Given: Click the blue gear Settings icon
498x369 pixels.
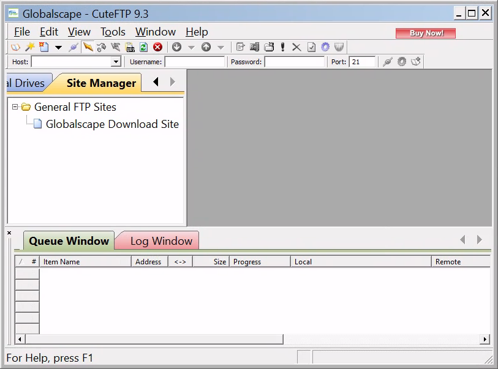Looking at the screenshot, I should pyautogui.click(x=325, y=47).
